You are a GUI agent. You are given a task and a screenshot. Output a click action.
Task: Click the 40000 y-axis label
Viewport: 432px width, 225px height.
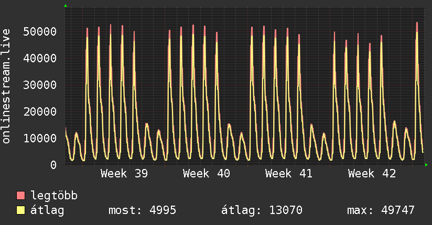[40, 58]
